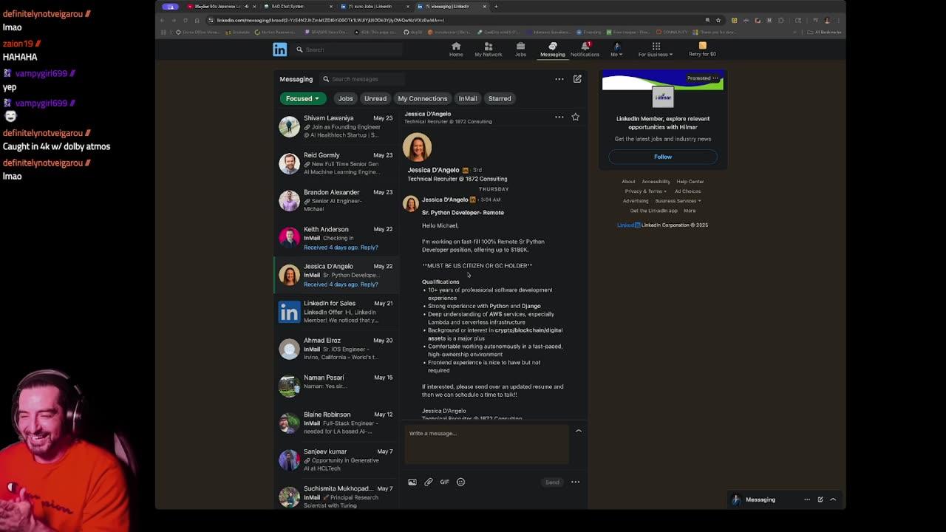
Task: Attach an image to message
Action: 412,482
